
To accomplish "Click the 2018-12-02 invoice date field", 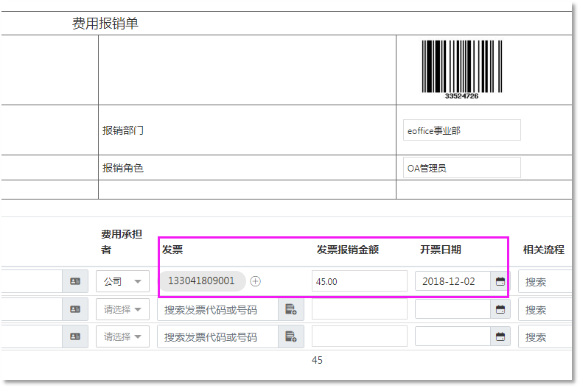I will click(453, 281).
